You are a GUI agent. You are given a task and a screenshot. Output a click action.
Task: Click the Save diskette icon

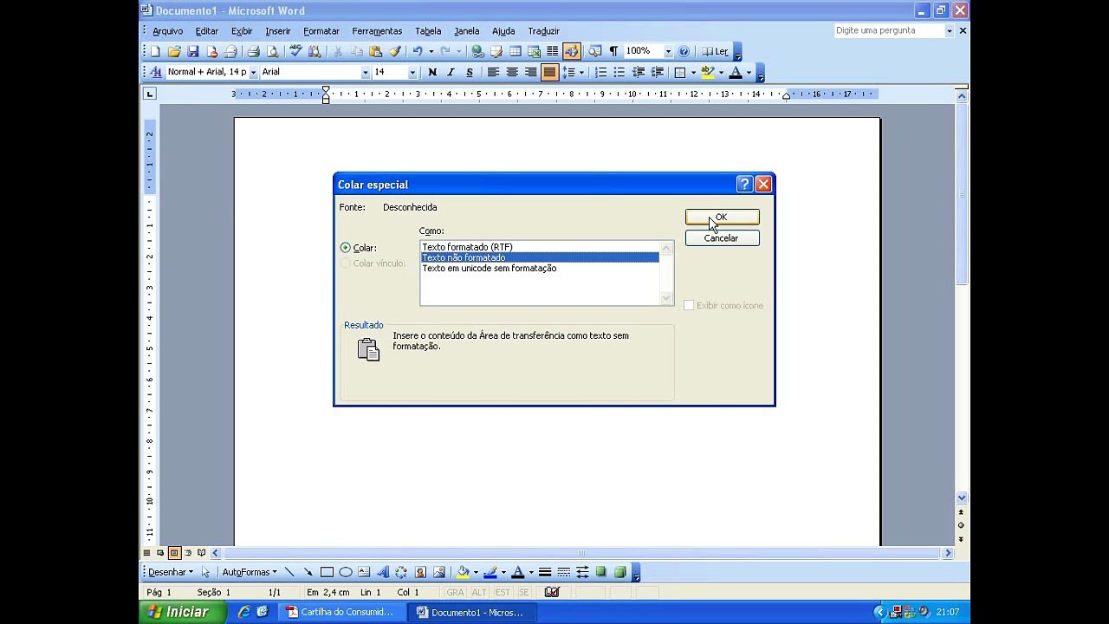point(193,52)
